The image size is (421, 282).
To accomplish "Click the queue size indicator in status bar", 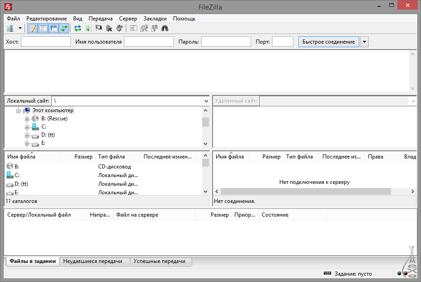I will [x=327, y=273].
